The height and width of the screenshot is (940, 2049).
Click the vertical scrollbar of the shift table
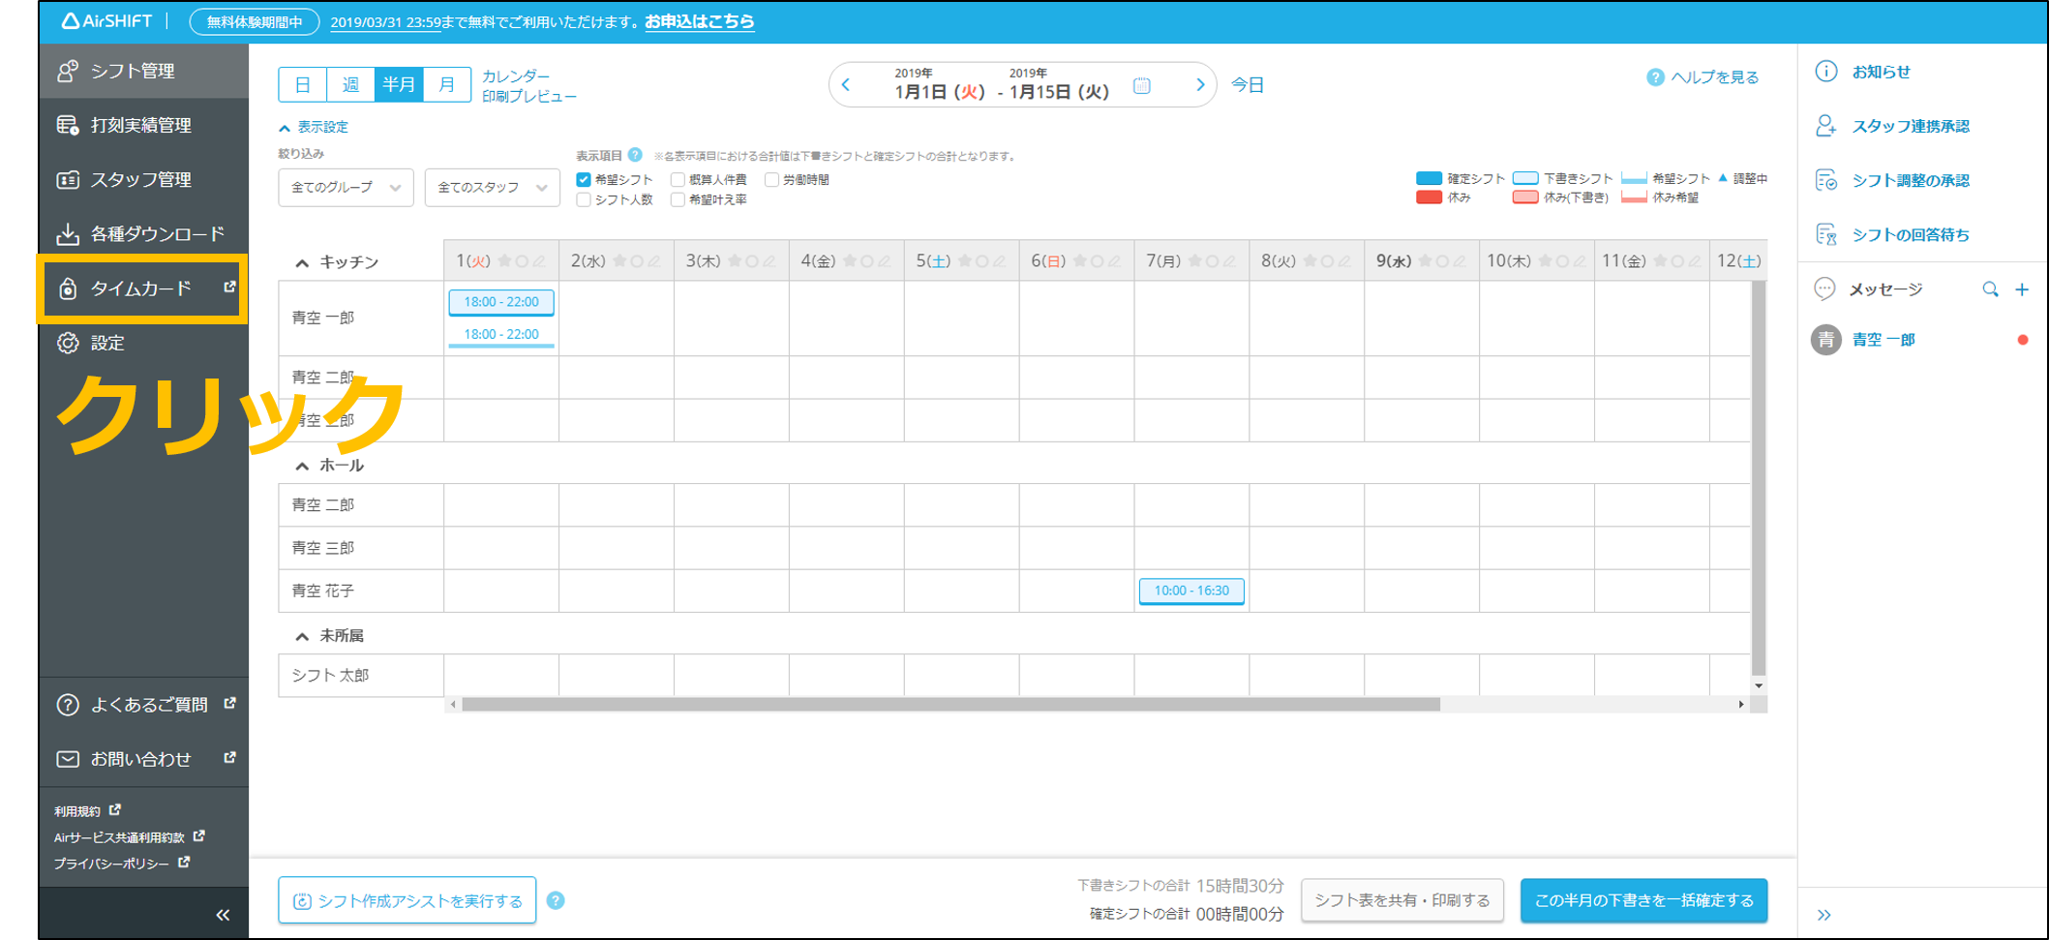click(x=1759, y=478)
